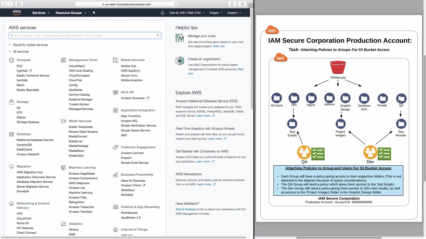Click the pin shortcut icon in navbar
The image size is (426, 239).
(x=94, y=13)
